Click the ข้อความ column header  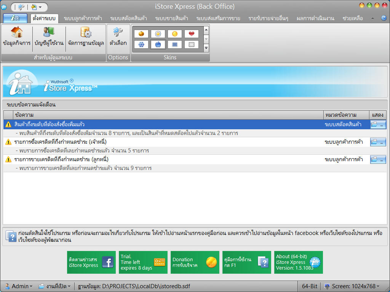point(168,115)
